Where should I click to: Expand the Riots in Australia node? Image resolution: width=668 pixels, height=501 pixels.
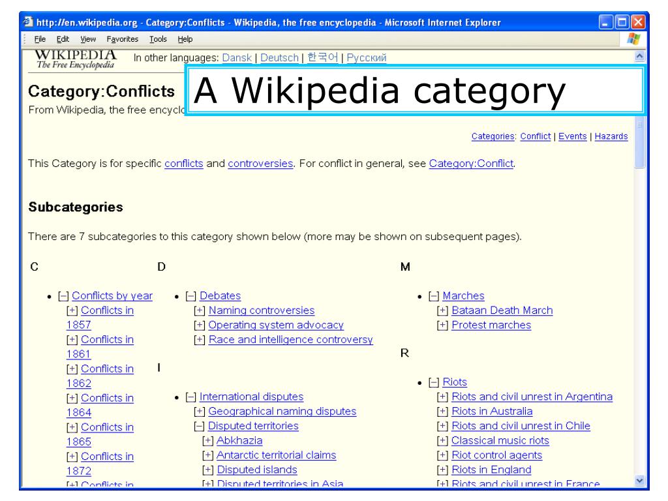[443, 412]
